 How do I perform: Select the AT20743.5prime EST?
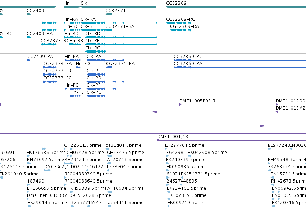click(x=125, y=160)
